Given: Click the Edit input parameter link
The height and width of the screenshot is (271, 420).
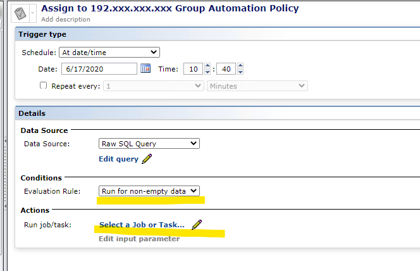Looking at the screenshot, I should tap(139, 239).
